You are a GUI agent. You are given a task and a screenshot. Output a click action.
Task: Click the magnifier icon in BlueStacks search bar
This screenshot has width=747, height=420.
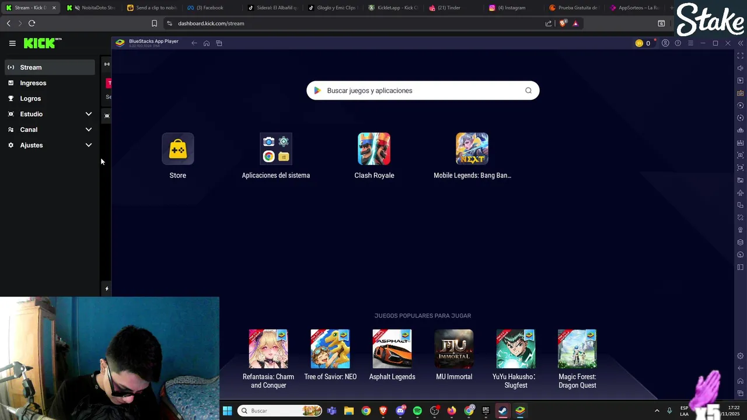[528, 90]
